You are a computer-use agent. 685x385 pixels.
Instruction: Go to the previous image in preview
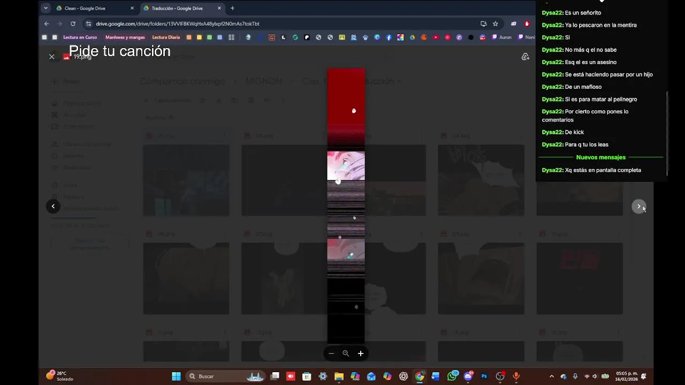coord(53,206)
